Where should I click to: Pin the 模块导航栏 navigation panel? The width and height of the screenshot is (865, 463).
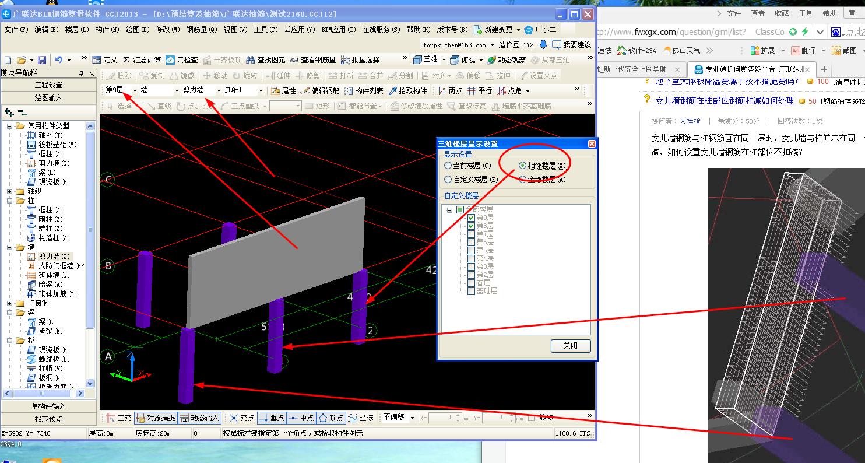(x=82, y=73)
